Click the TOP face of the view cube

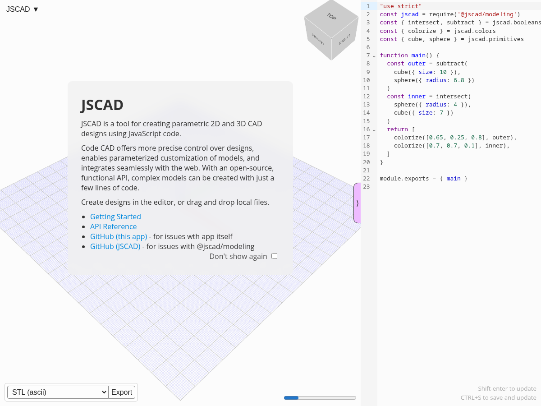pos(331,17)
